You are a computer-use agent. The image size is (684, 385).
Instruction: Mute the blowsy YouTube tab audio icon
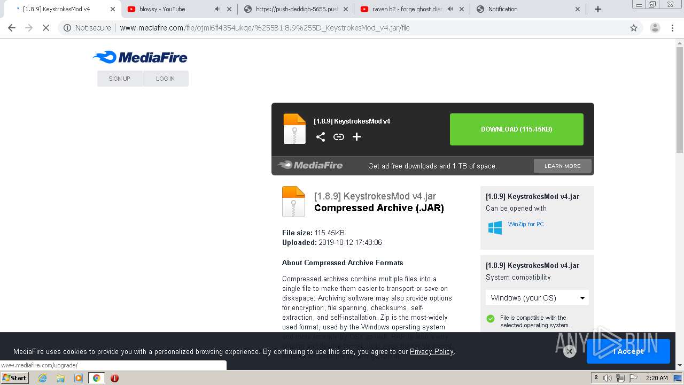click(x=217, y=9)
